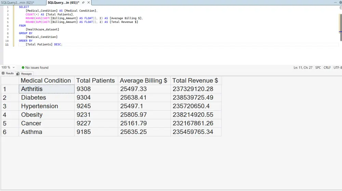Click the green No issues found checkmark
Screen dimensions: 342x191
(23, 68)
